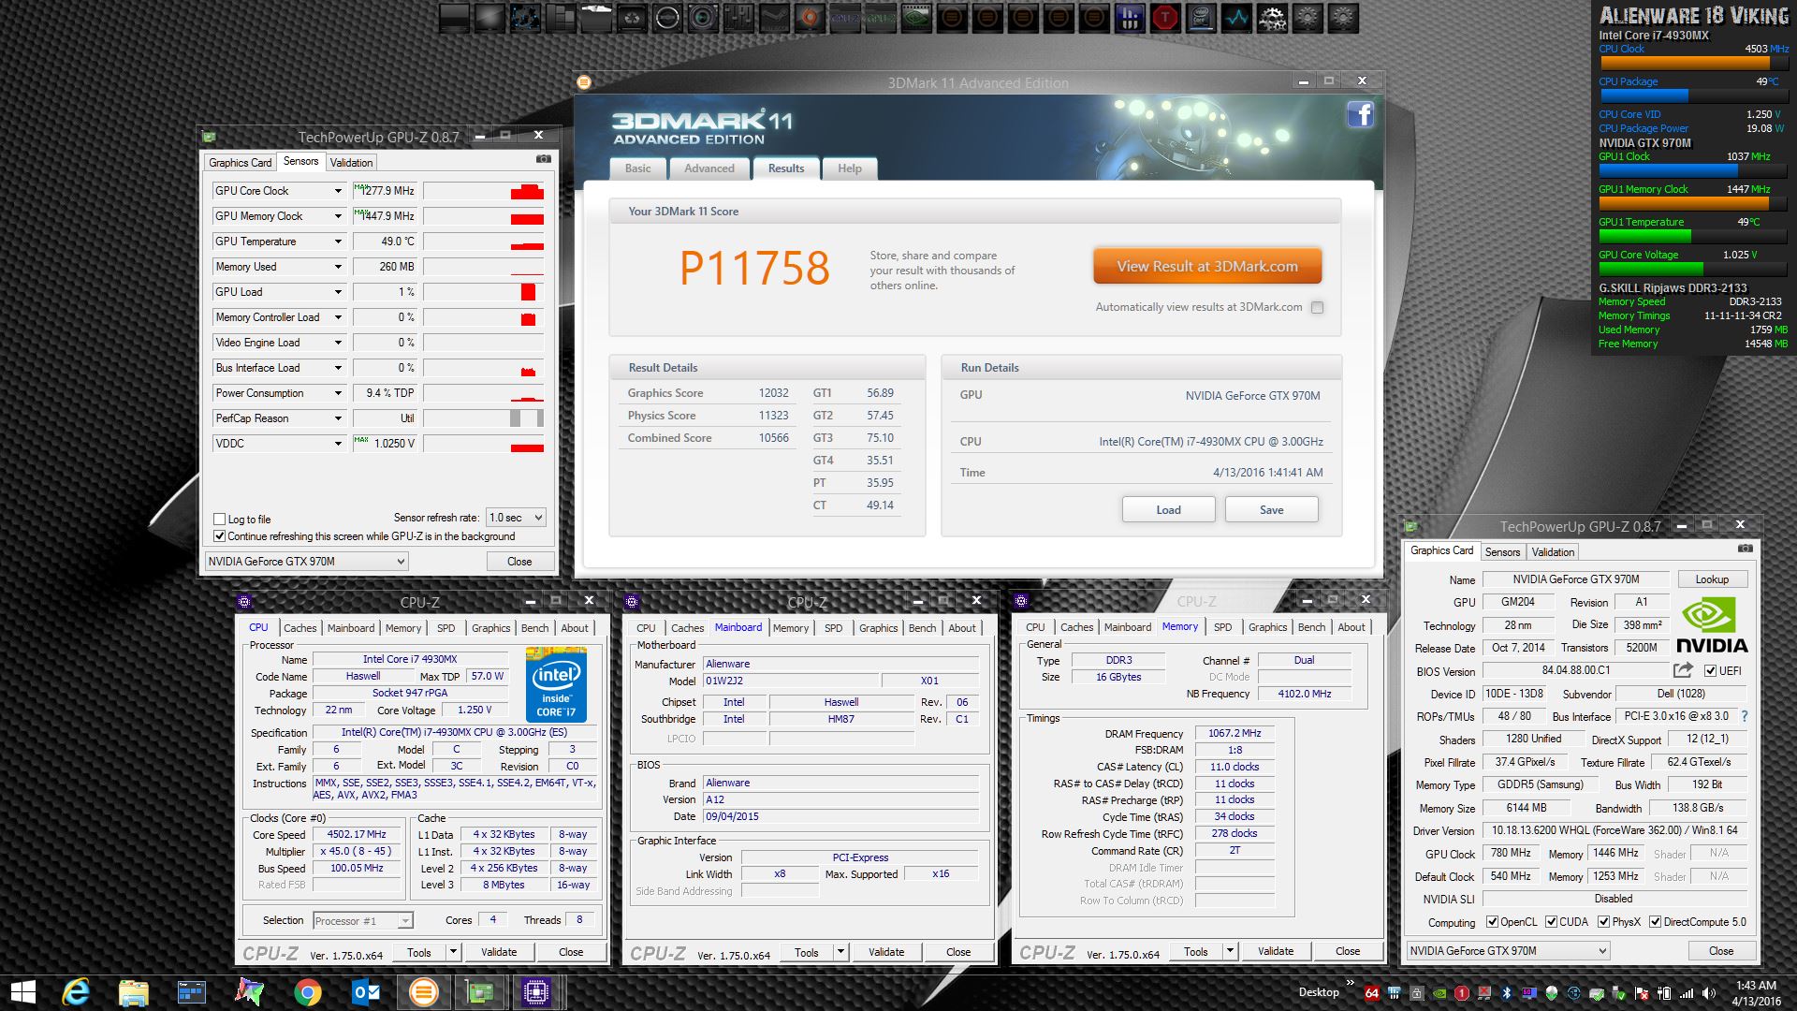
Task: Open the Power Consumption sensor dropdown arrow
Action: (x=338, y=393)
